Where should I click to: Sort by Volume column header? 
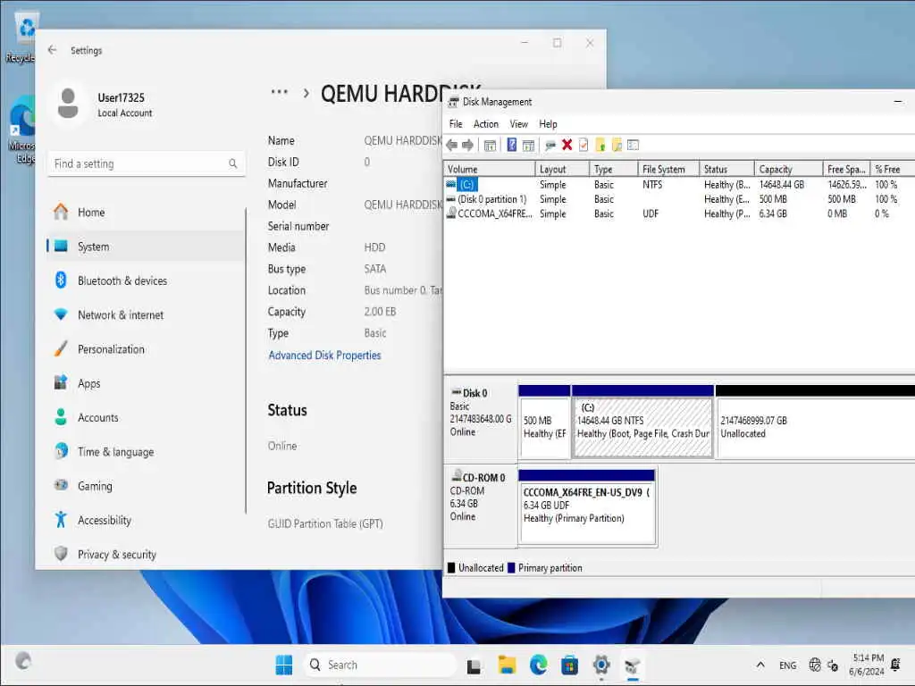(489, 169)
